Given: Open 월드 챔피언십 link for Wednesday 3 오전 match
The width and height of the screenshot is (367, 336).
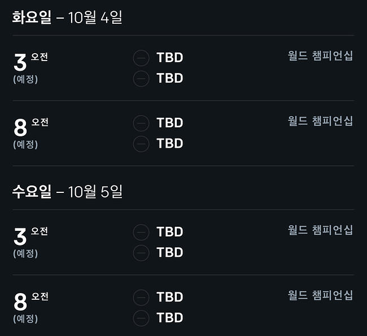Looking at the screenshot, I should tap(320, 230).
